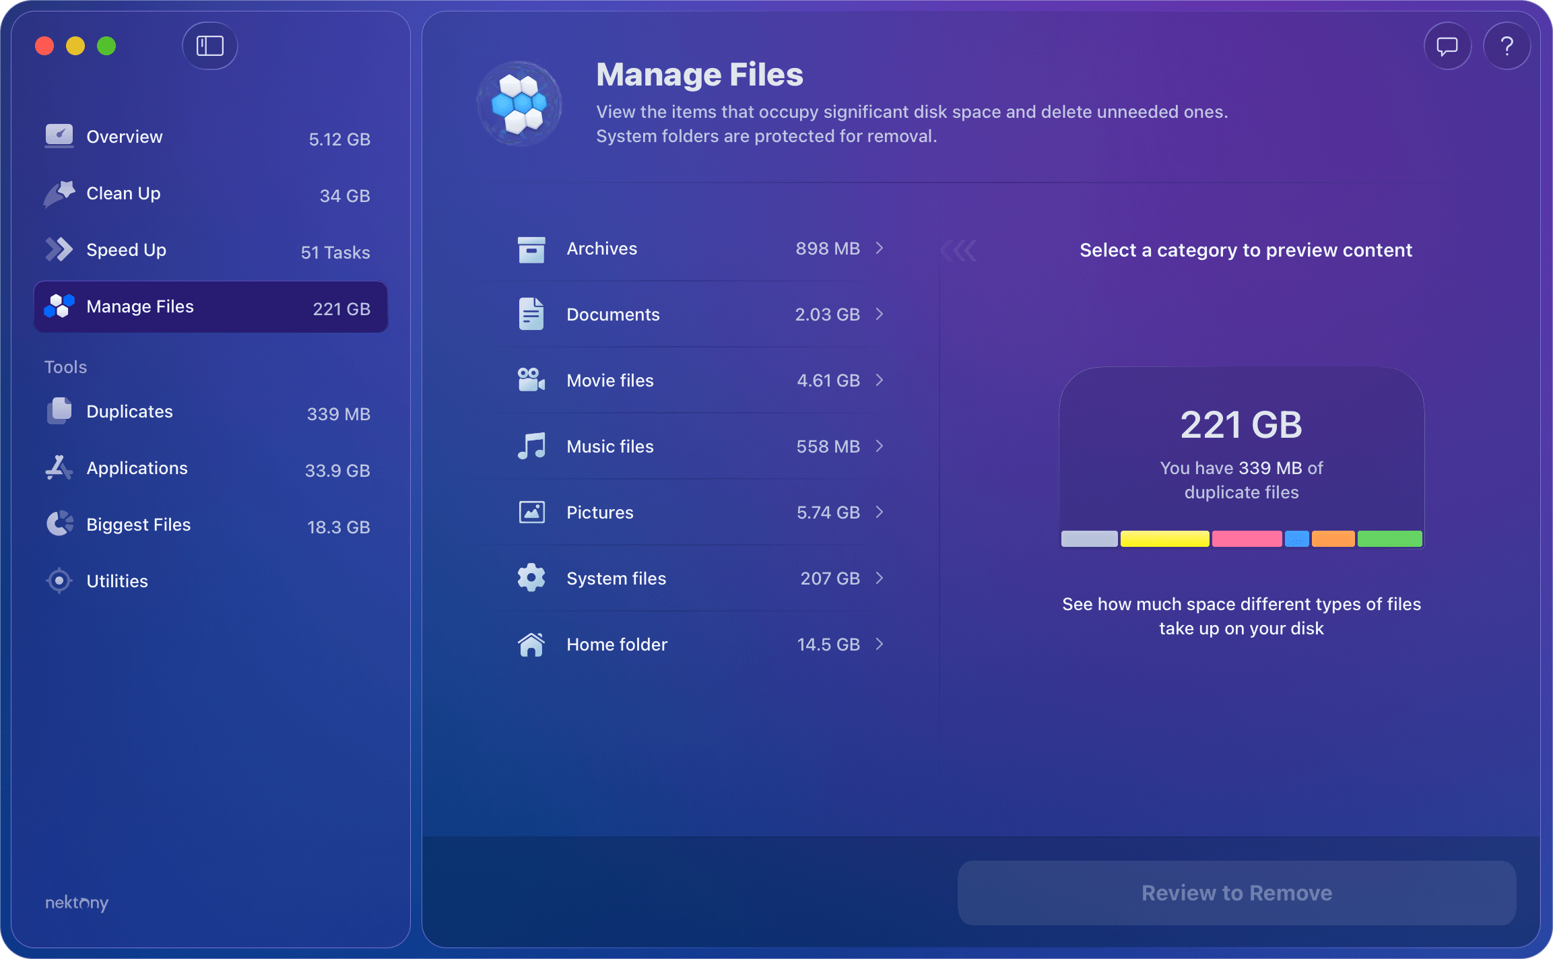Click the Review to Remove button

[1237, 892]
